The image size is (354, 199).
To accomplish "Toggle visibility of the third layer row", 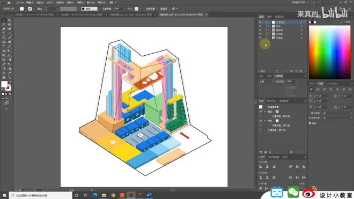I will tap(260, 30).
